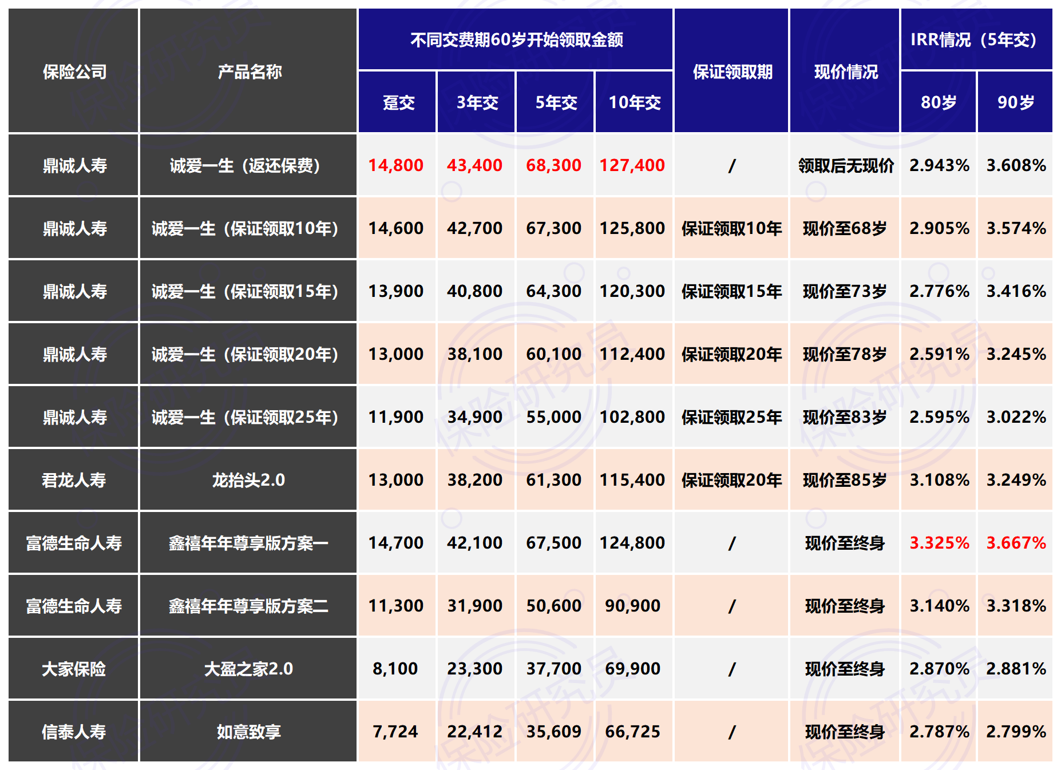Click the IRR value 3.608%

[1016, 165]
